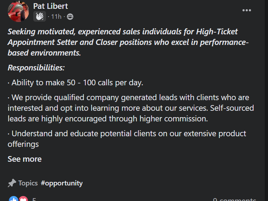The image size is (268, 201).
Task: Click the company generated leads paragraph
Action: point(130,108)
